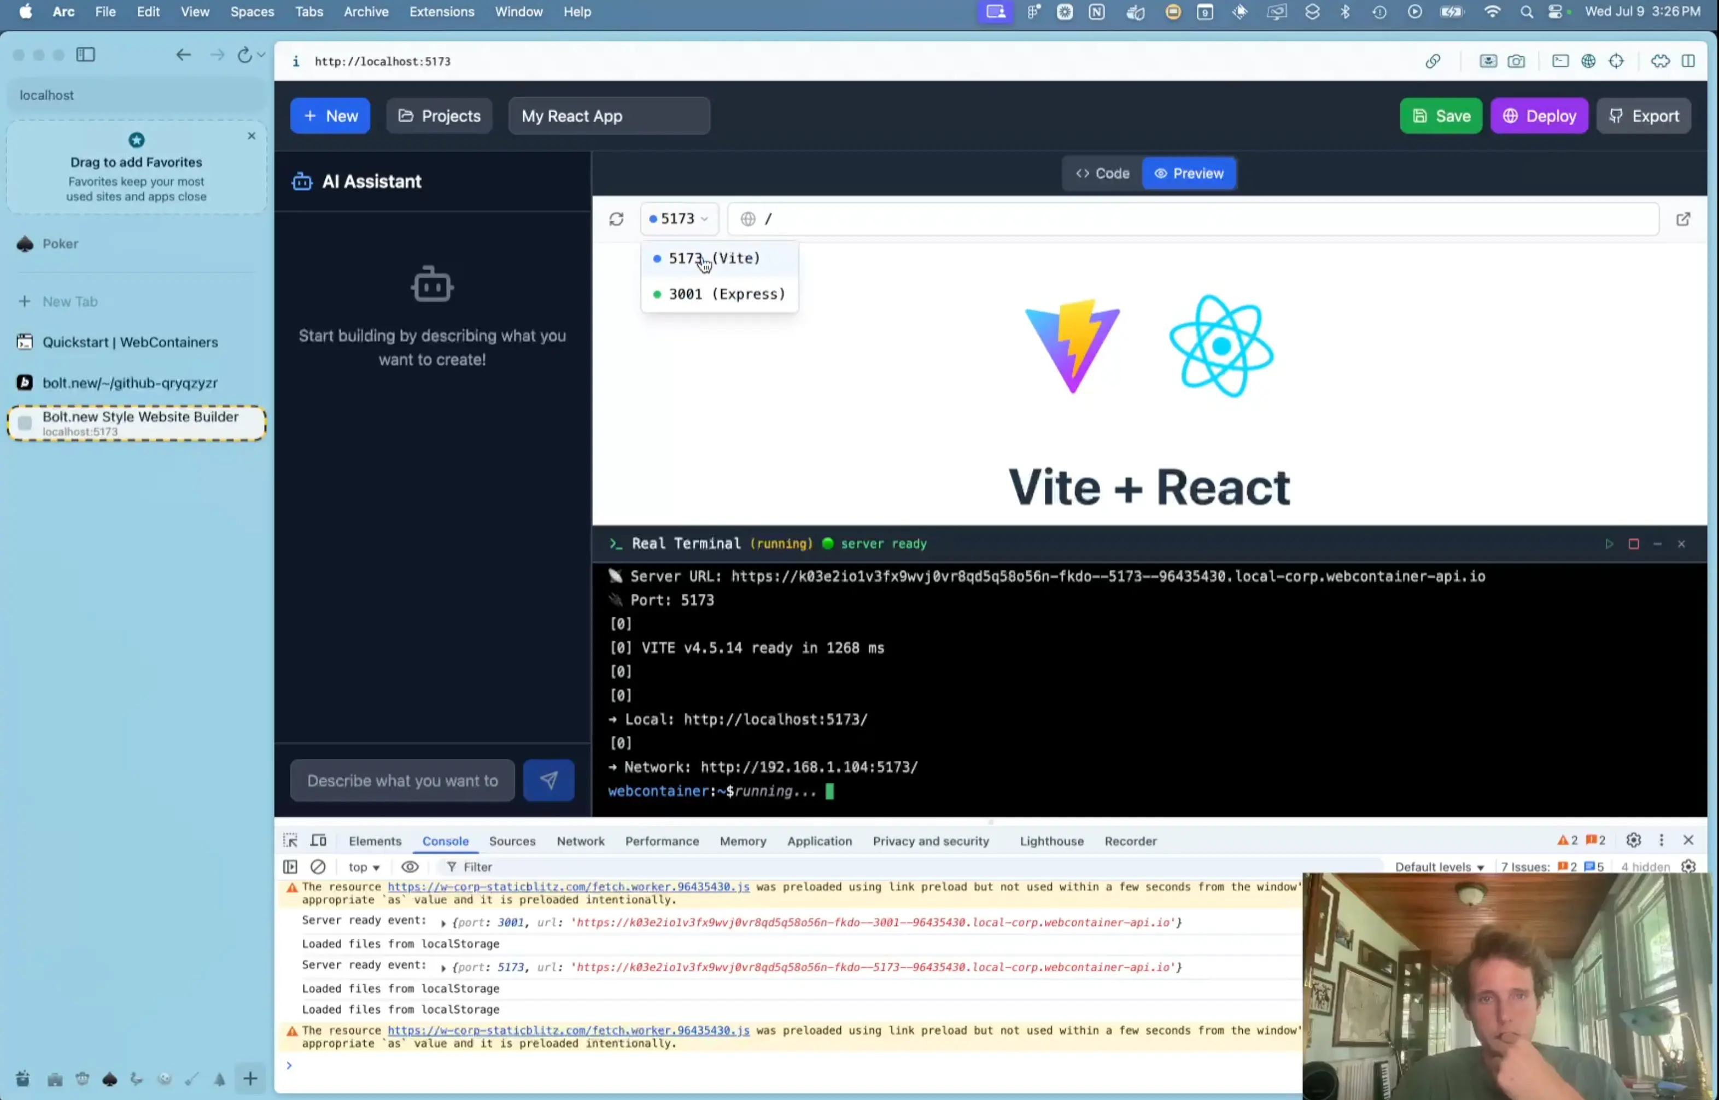This screenshot has height=1100, width=1719.
Task: Toggle split view in Arc toolbar
Action: point(1688,61)
